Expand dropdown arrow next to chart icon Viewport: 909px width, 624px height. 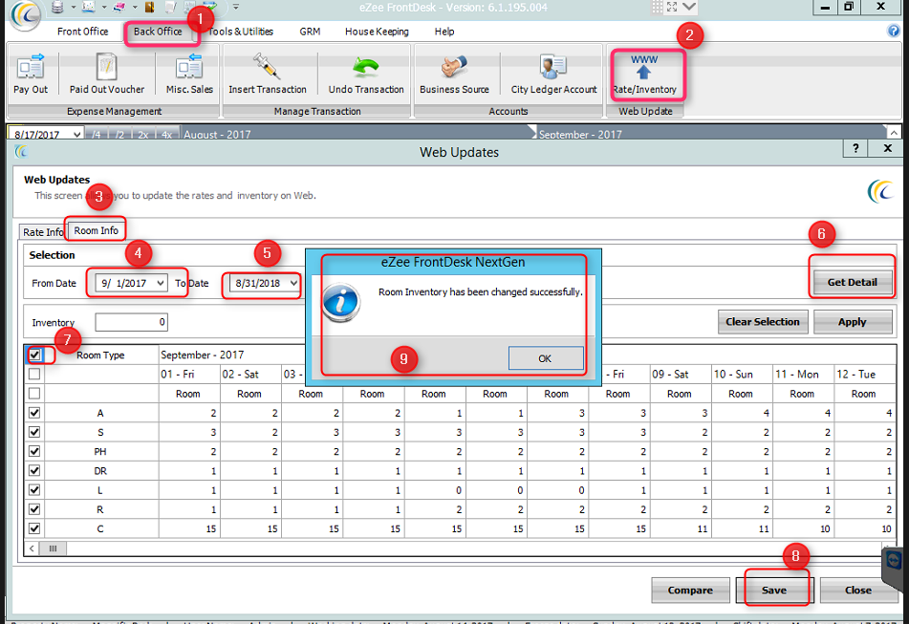click(104, 7)
